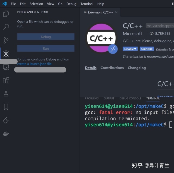Select the Debug and Run bug icon
This screenshot has width=174, height=173.
pyautogui.click(x=6, y=54)
